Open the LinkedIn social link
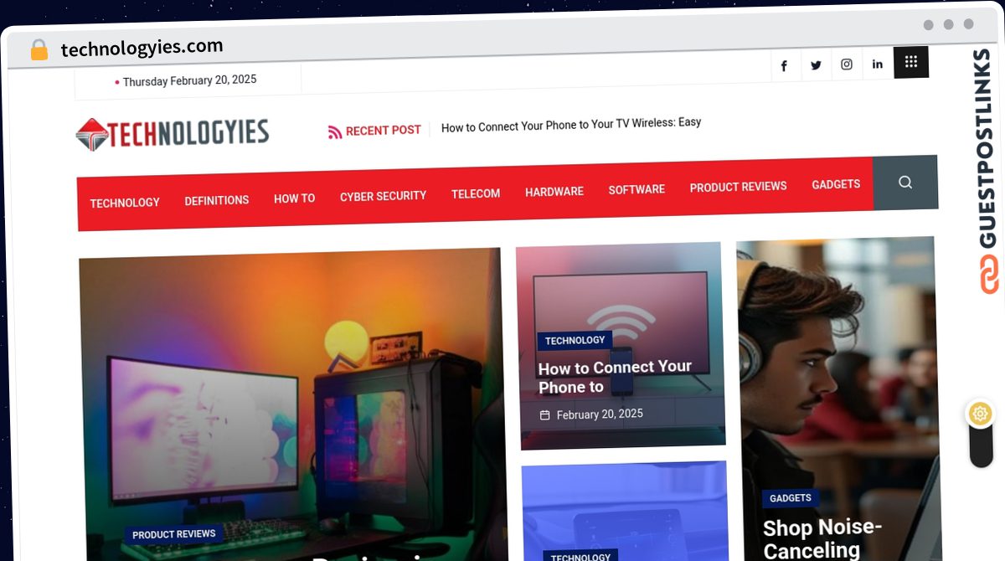This screenshot has height=561, width=1005. (878, 64)
